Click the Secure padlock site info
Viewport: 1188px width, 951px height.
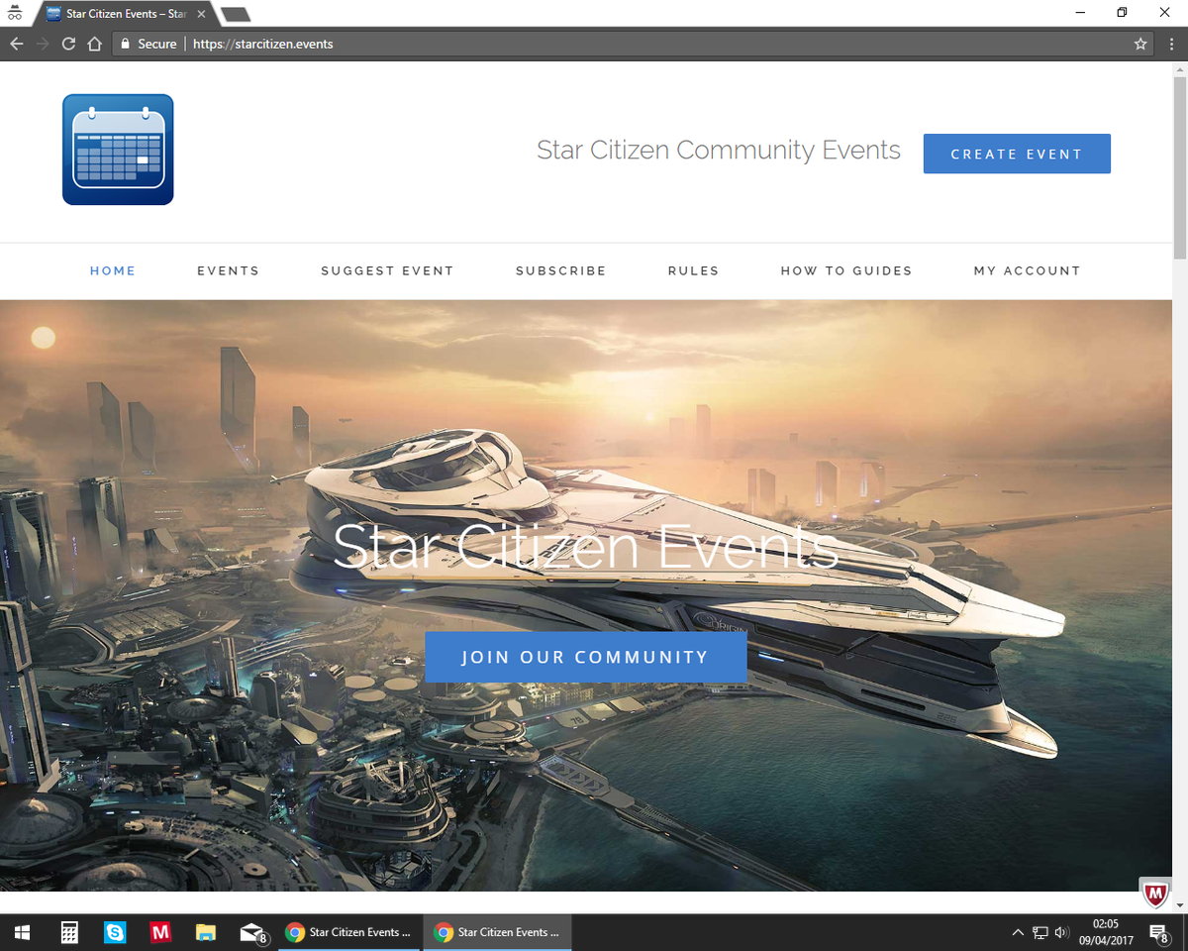148,44
